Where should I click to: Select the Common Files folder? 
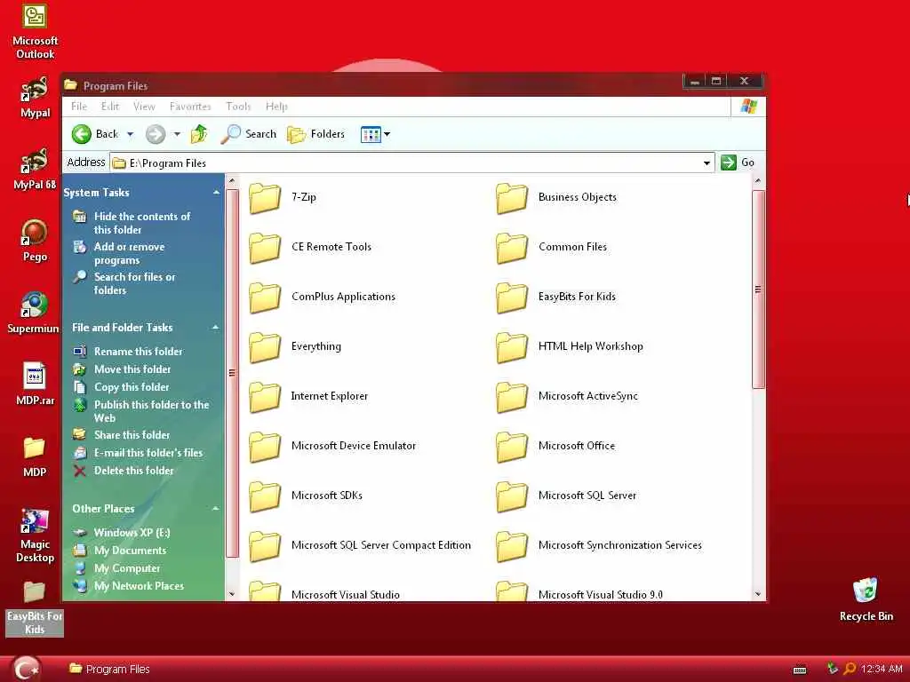551,248
